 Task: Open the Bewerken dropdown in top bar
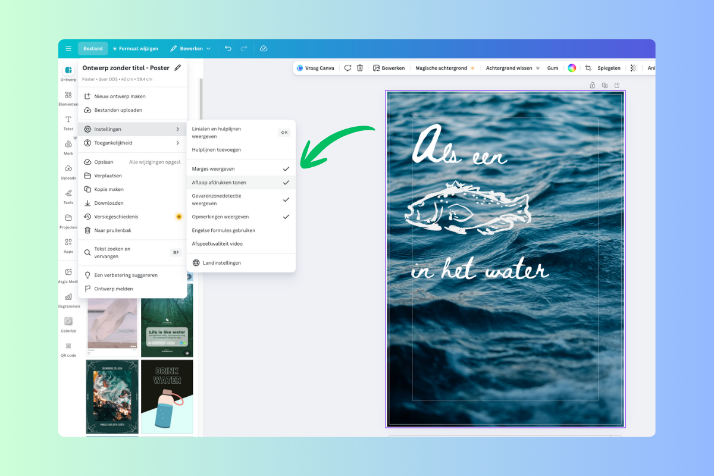pyautogui.click(x=190, y=49)
